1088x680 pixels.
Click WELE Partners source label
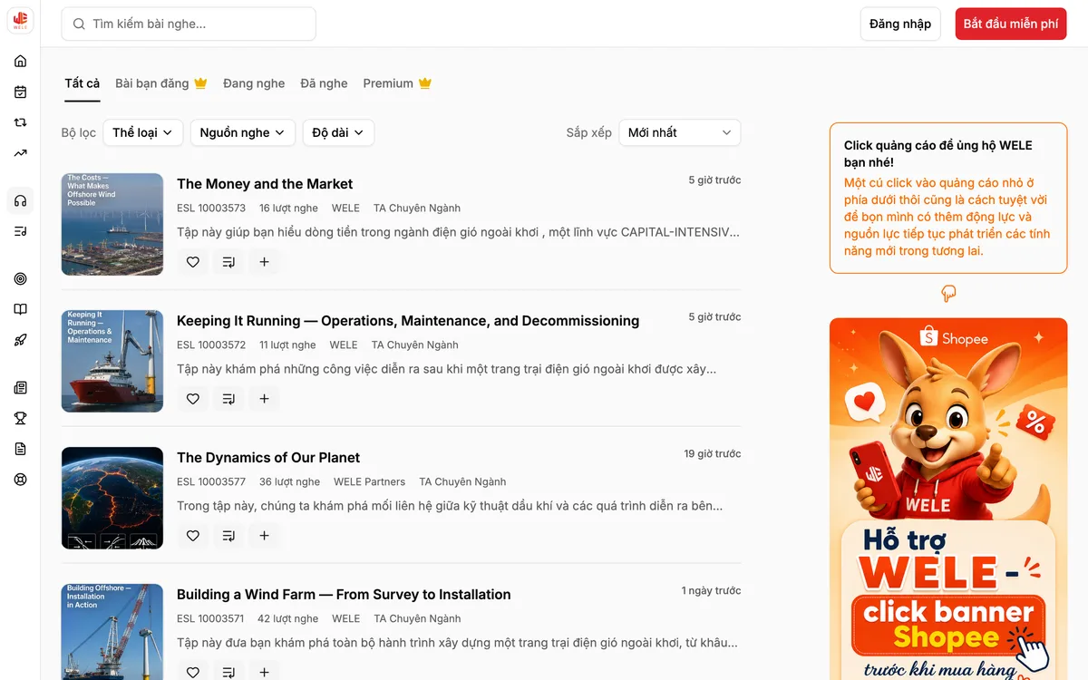[369, 482]
